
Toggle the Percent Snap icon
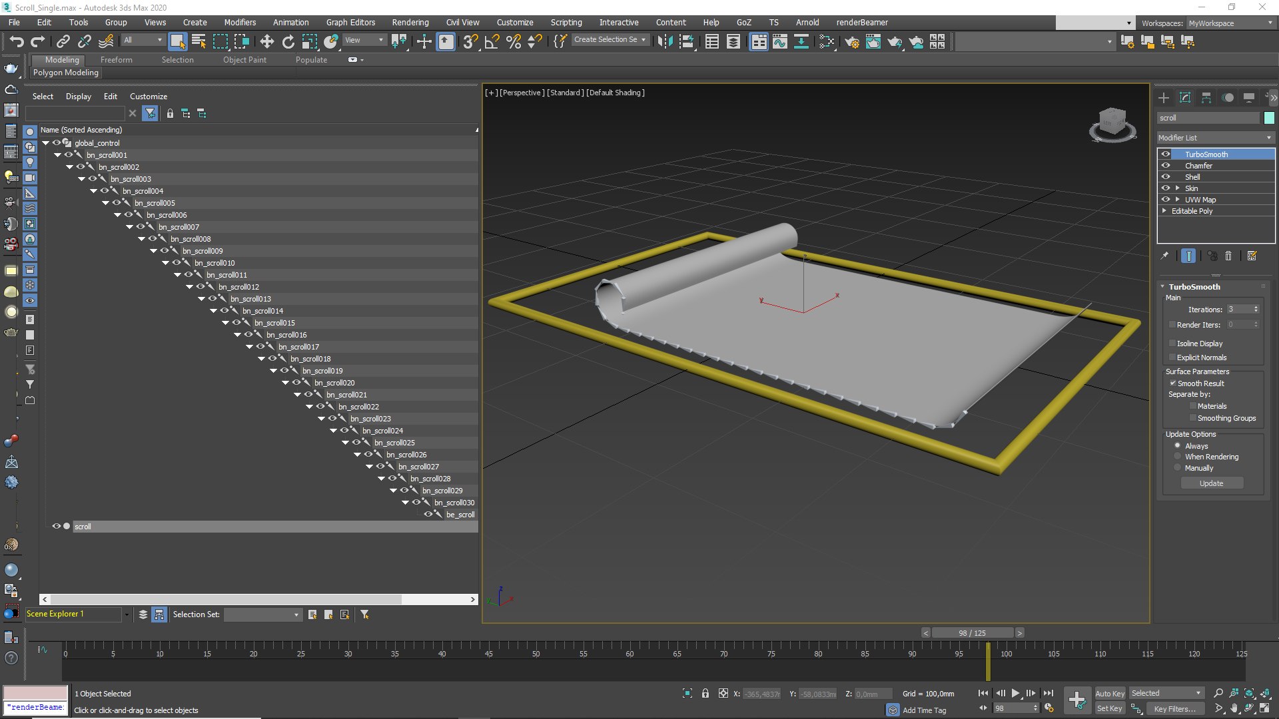coord(514,41)
